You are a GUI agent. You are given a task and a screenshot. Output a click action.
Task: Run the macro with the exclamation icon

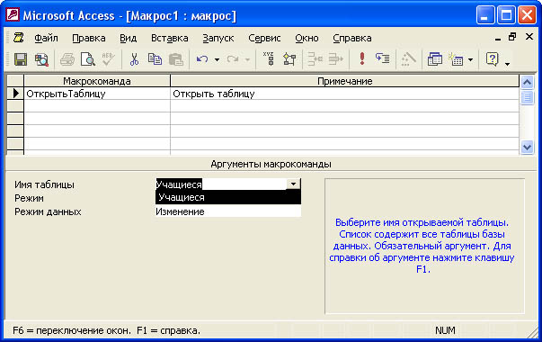[362, 58]
